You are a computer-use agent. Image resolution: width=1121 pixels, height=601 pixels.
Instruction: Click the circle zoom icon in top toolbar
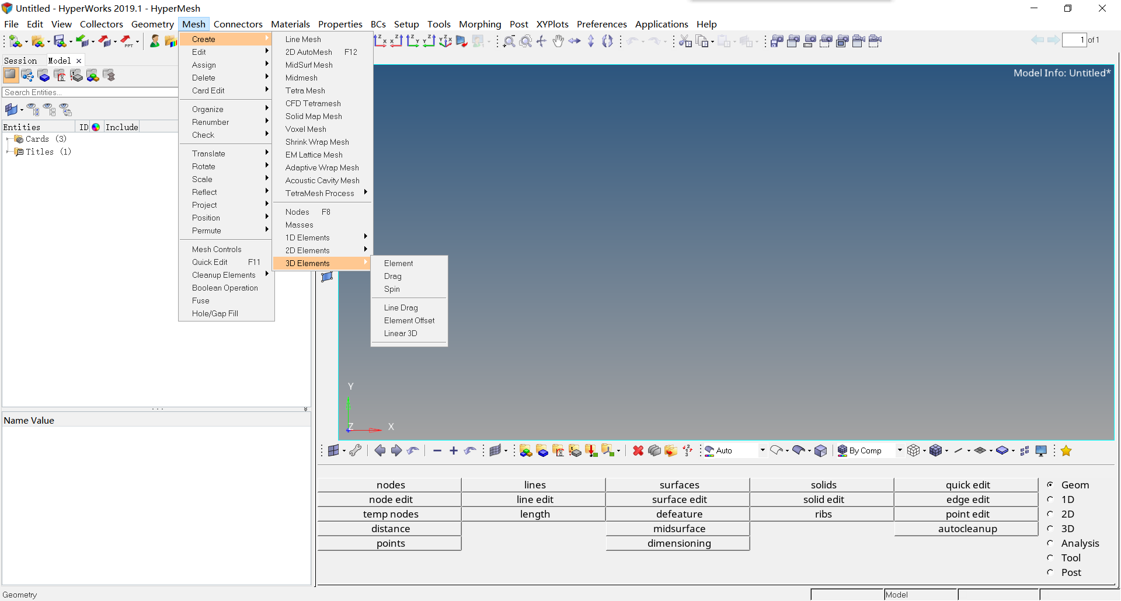point(525,41)
